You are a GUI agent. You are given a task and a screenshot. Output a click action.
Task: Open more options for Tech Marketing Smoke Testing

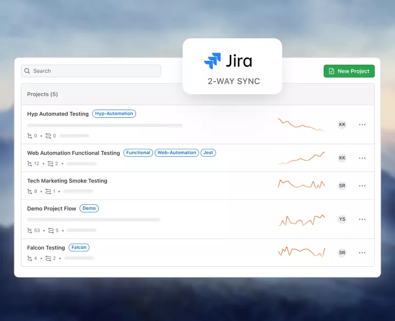(x=362, y=186)
